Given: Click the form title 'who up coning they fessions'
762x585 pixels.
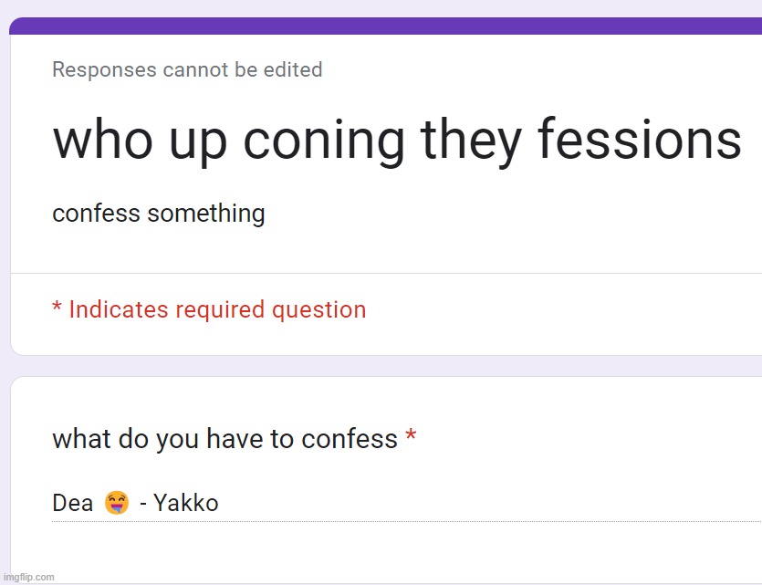Looking at the screenshot, I should [x=397, y=141].
